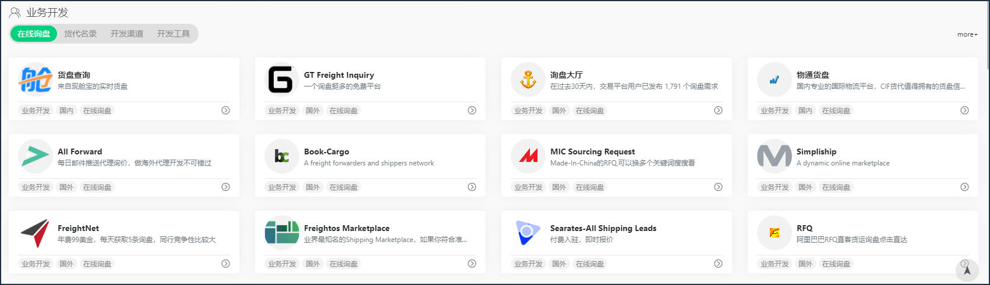
Task: Switch to the 货代名录 tab
Action: coord(80,34)
